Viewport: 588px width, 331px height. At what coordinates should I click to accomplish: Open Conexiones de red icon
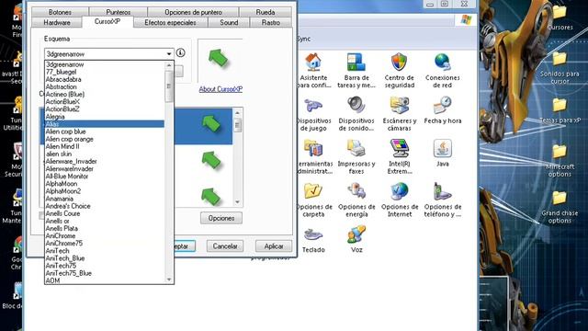[443, 63]
